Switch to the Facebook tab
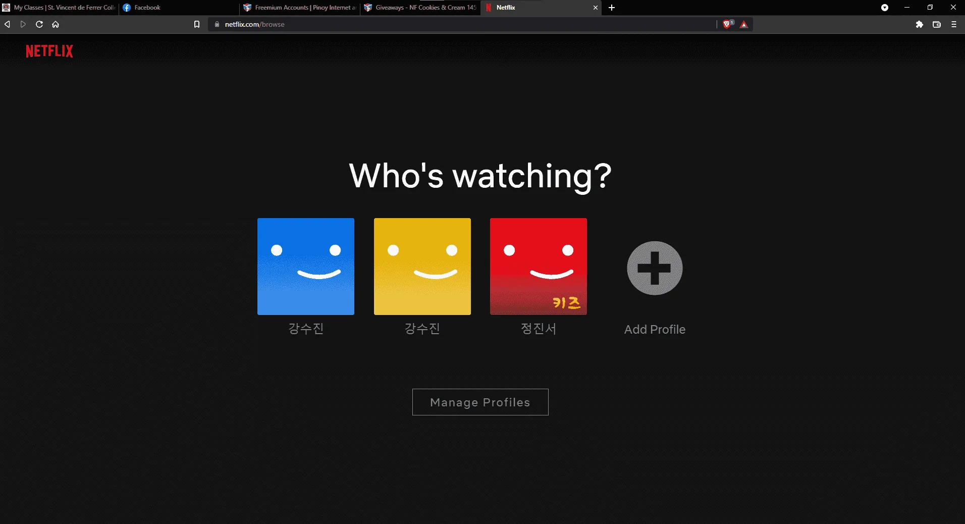 click(179, 8)
